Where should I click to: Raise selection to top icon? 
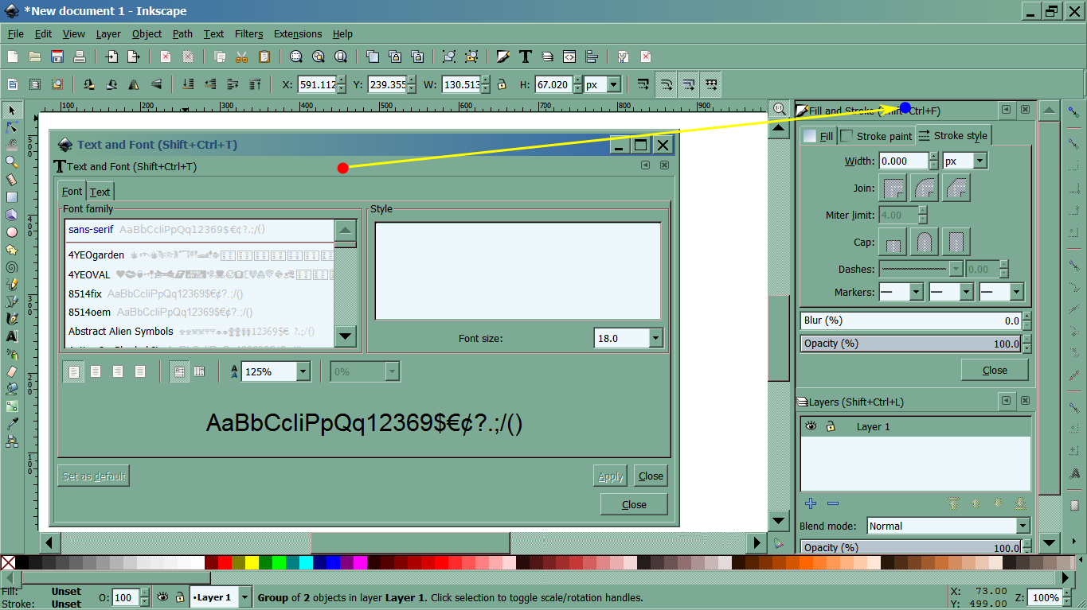[x=256, y=84]
